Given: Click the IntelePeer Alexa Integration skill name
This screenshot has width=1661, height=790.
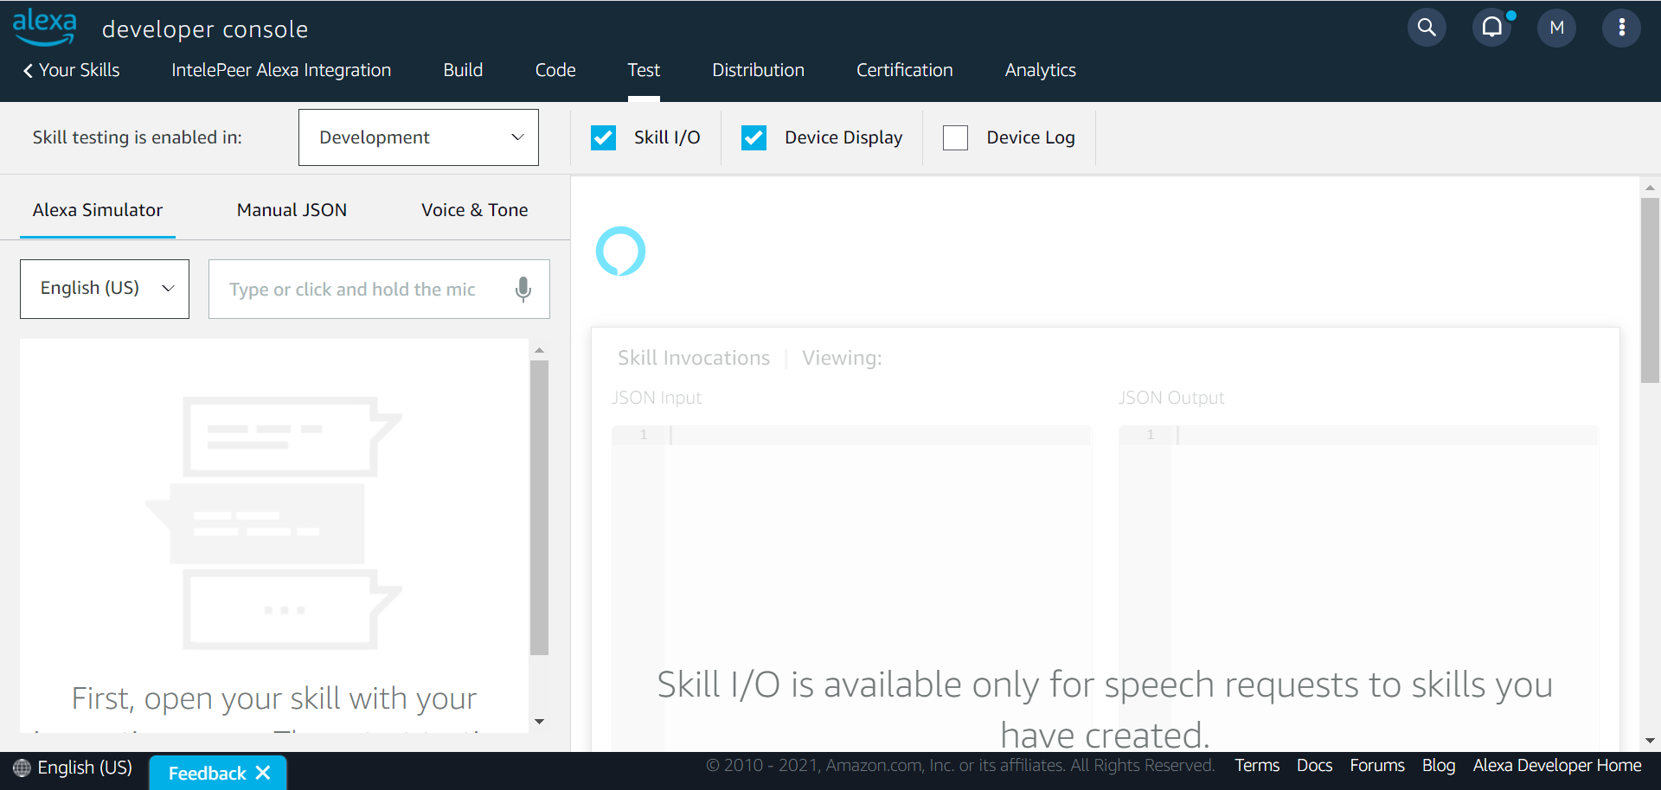Looking at the screenshot, I should [x=281, y=70].
